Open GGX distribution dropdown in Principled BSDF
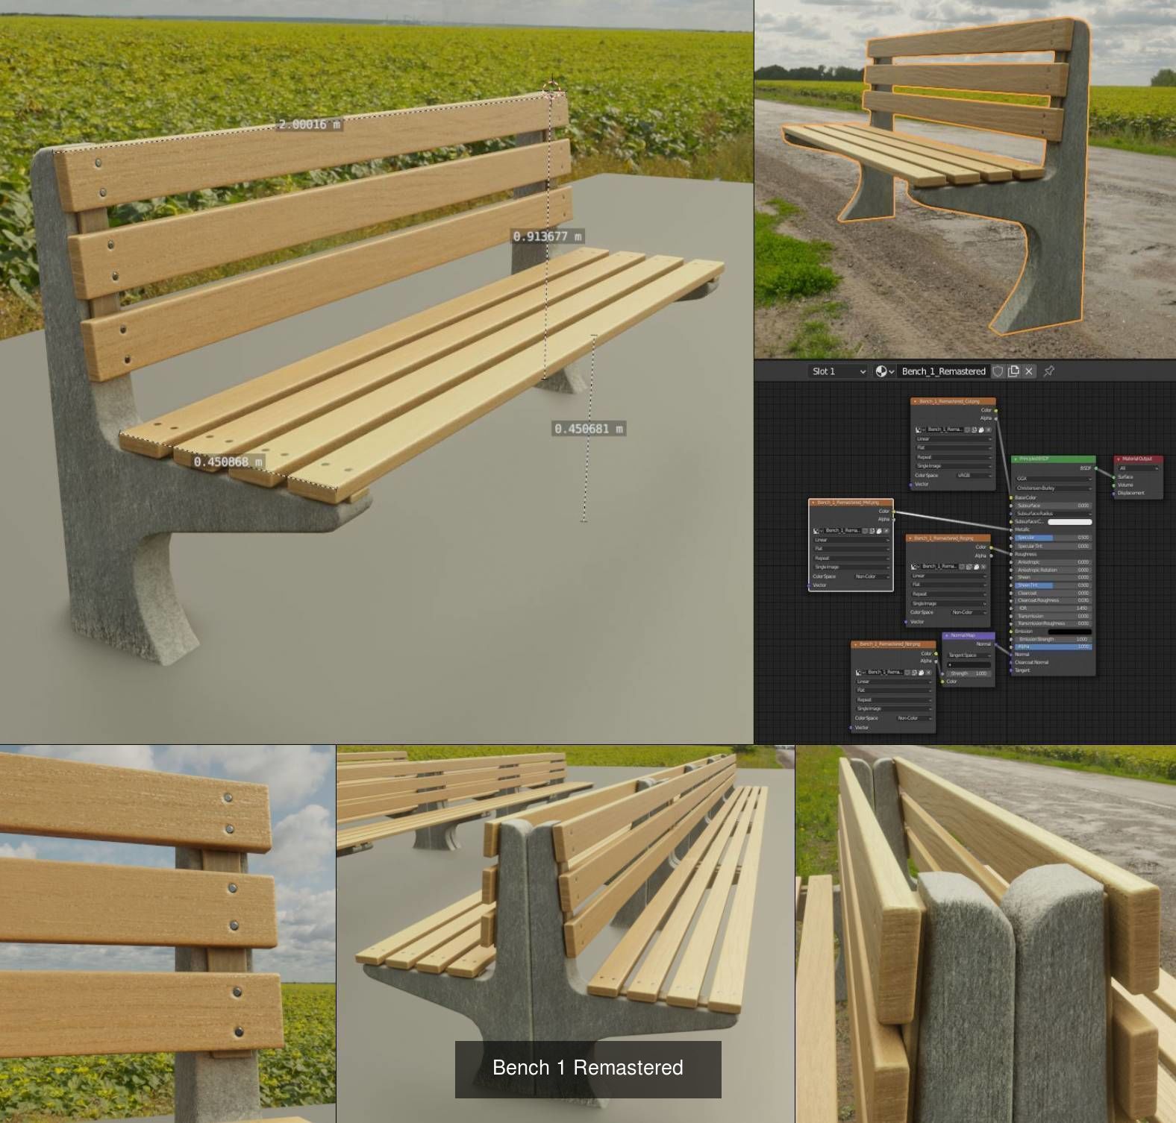Image resolution: width=1176 pixels, height=1123 pixels. [1054, 479]
